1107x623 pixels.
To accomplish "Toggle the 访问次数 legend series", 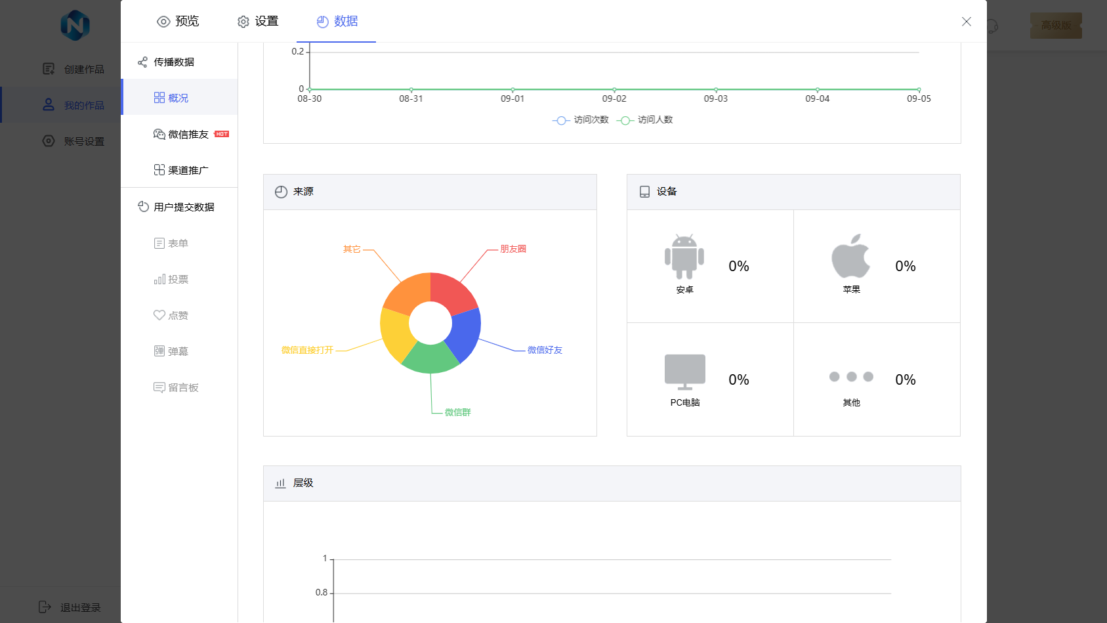I will click(581, 120).
